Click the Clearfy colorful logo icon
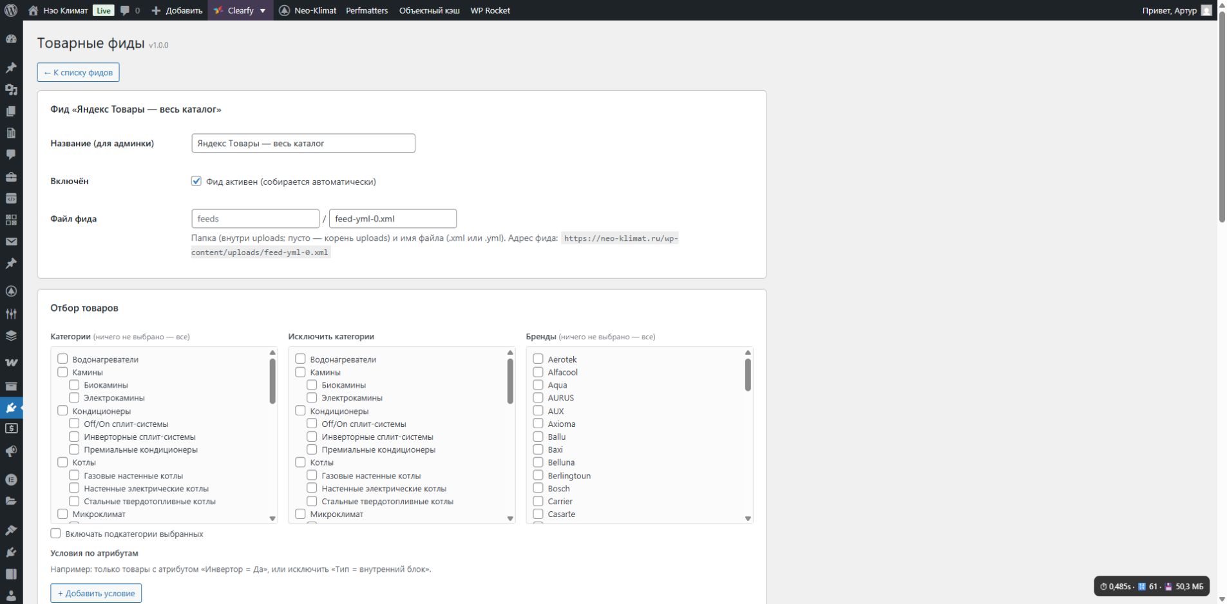The image size is (1227, 604). pyautogui.click(x=218, y=10)
